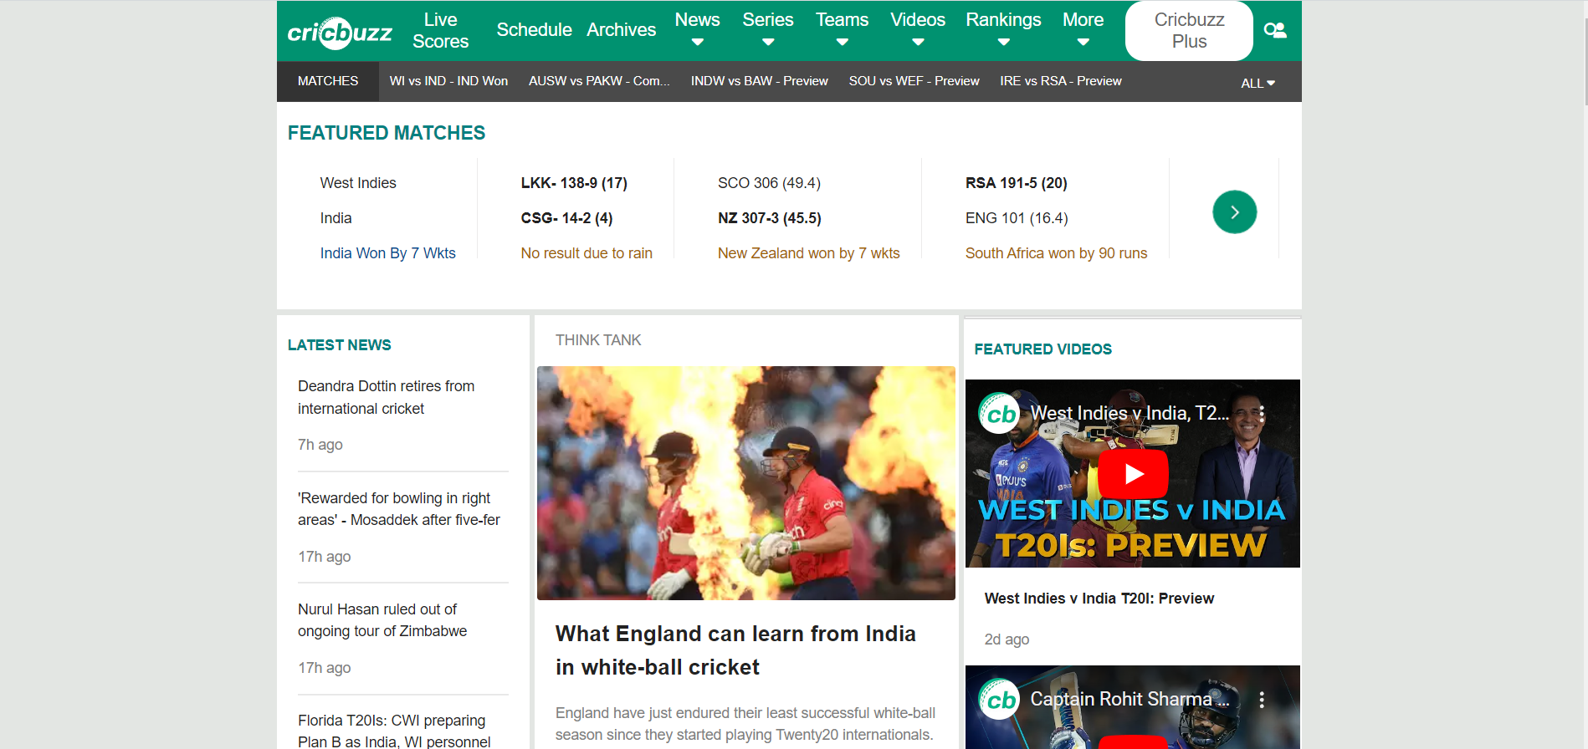Open England white-ball cricket article headline
Image resolution: width=1588 pixels, height=749 pixels.
pyautogui.click(x=735, y=650)
